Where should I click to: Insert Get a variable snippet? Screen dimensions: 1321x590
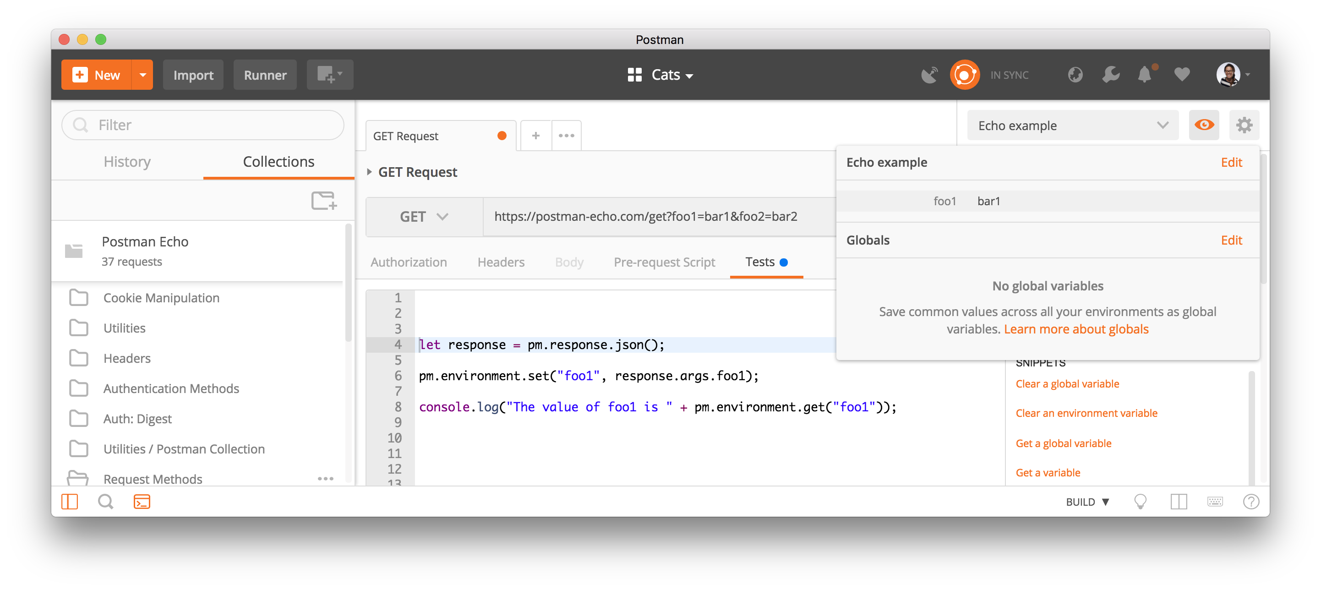click(1047, 473)
